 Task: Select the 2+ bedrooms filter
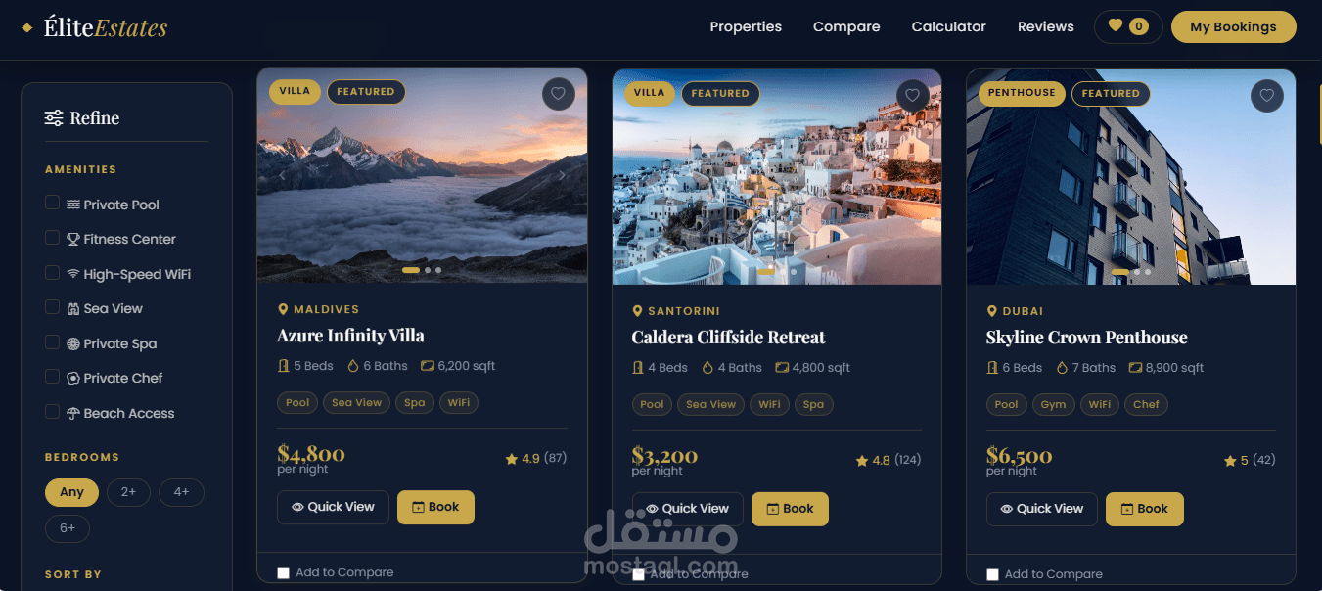(128, 492)
